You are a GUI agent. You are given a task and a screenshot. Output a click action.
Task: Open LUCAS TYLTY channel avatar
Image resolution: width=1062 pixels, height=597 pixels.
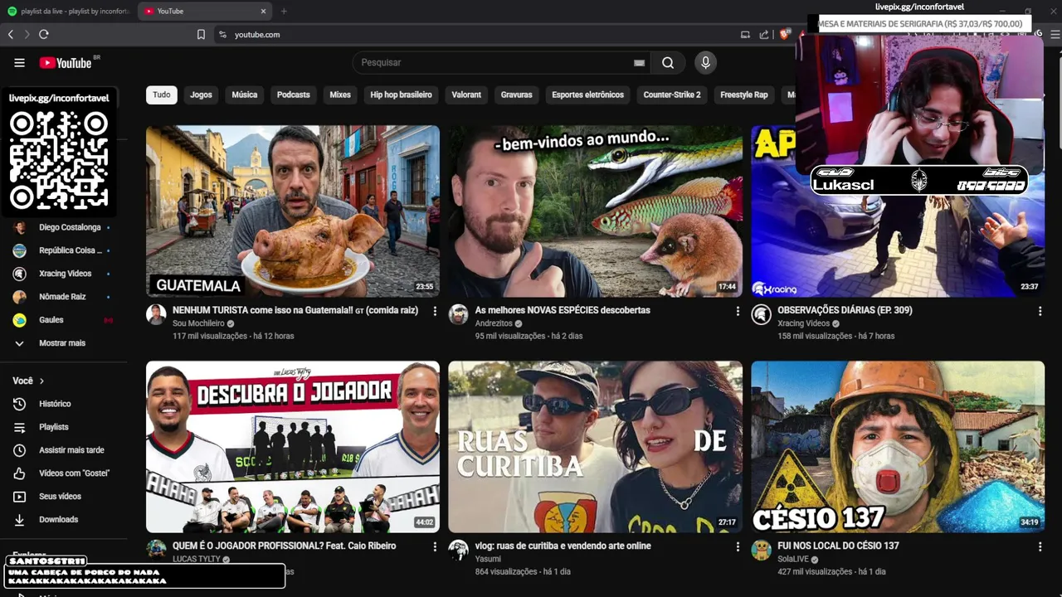[156, 550]
